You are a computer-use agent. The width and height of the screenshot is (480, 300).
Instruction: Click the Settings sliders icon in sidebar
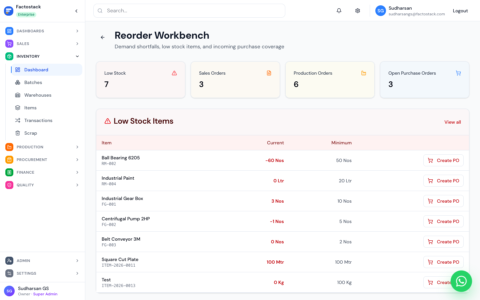point(9,273)
